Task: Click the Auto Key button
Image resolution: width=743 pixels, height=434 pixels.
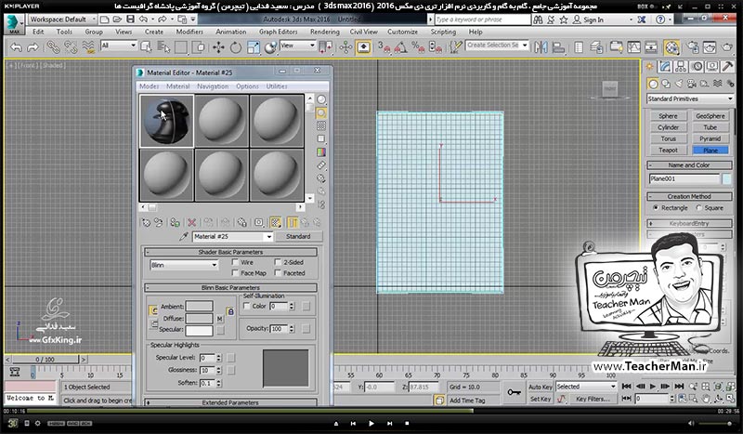Action: click(x=541, y=387)
